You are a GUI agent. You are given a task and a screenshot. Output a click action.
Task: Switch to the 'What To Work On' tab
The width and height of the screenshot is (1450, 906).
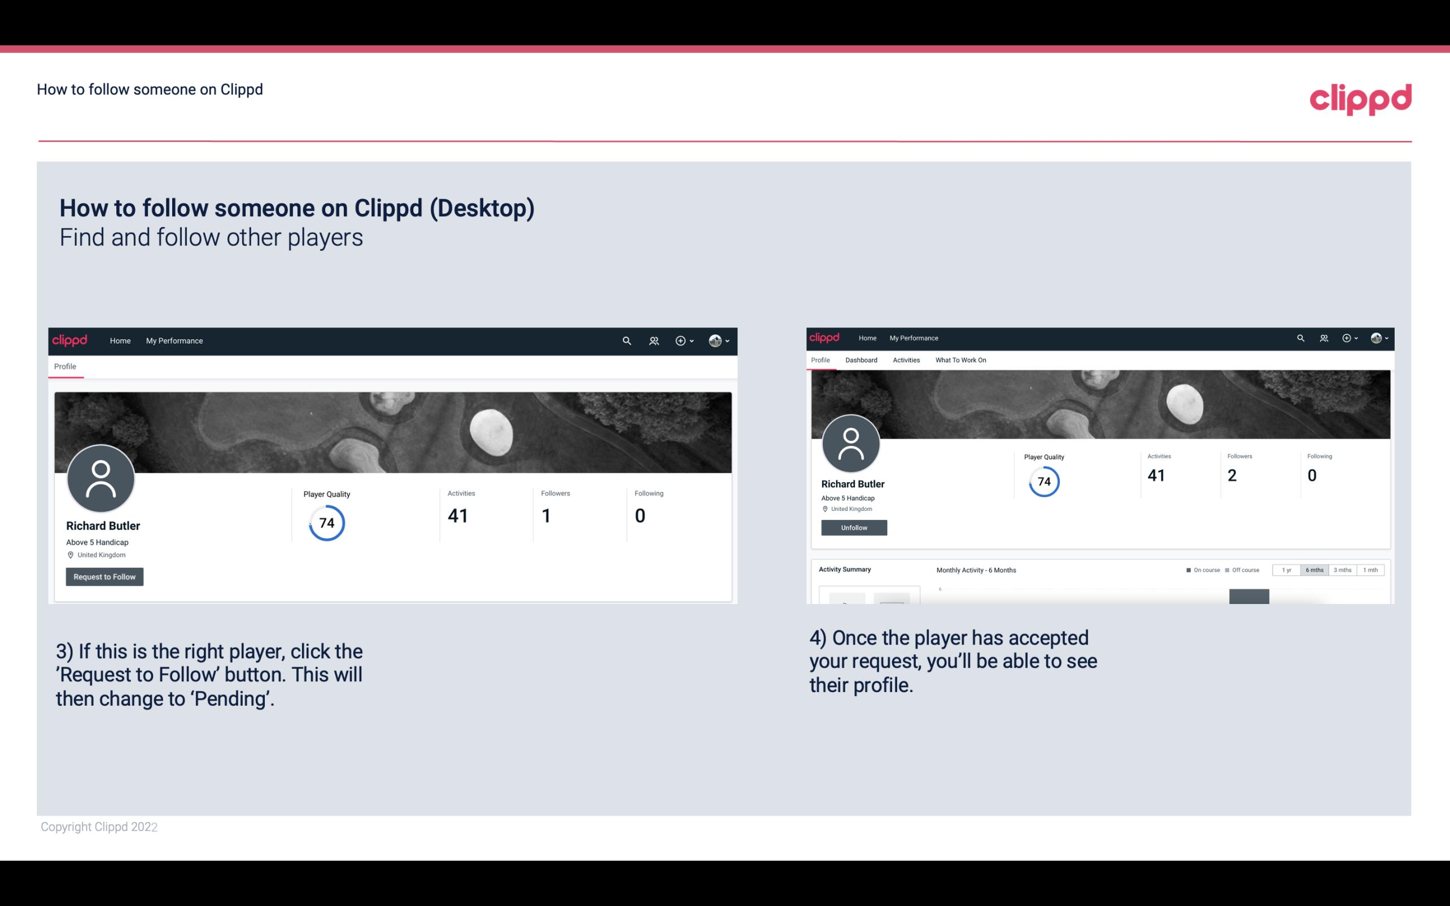coord(960,360)
